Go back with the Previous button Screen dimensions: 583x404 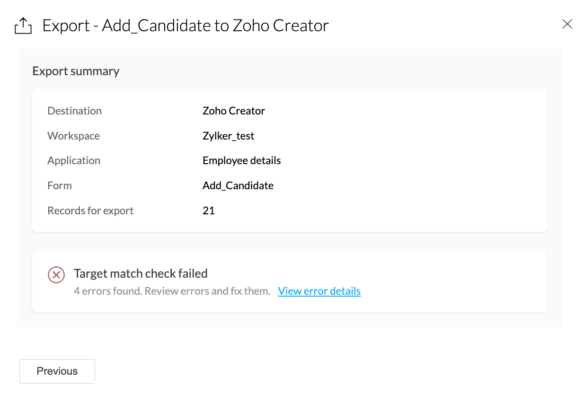click(57, 371)
